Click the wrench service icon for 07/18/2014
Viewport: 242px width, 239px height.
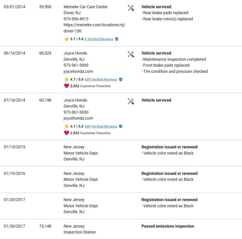pyautogui.click(x=131, y=101)
